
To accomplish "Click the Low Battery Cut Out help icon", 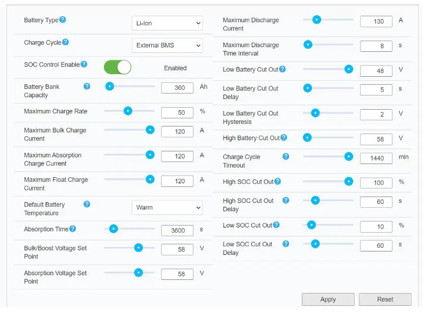I will click(x=283, y=69).
